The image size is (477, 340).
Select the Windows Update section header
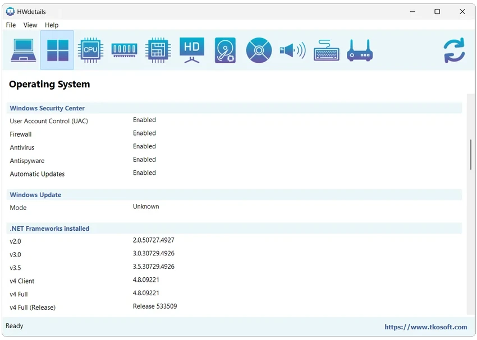234,194
